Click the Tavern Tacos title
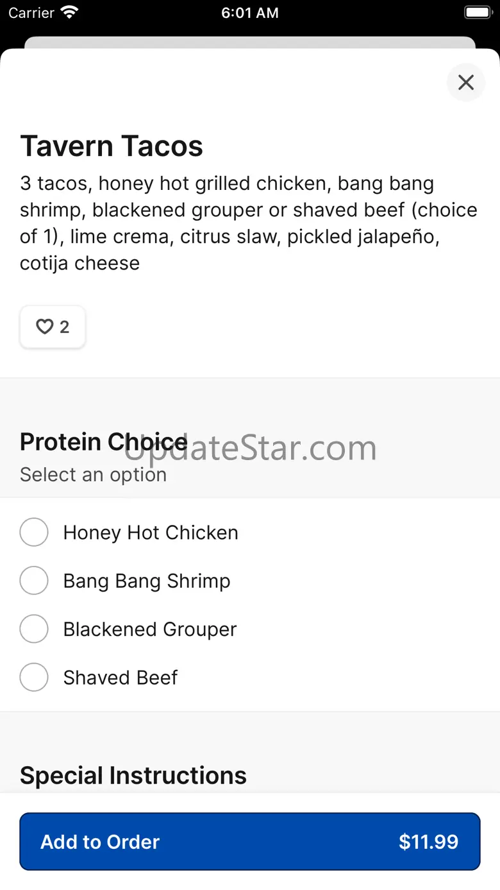 (112, 146)
